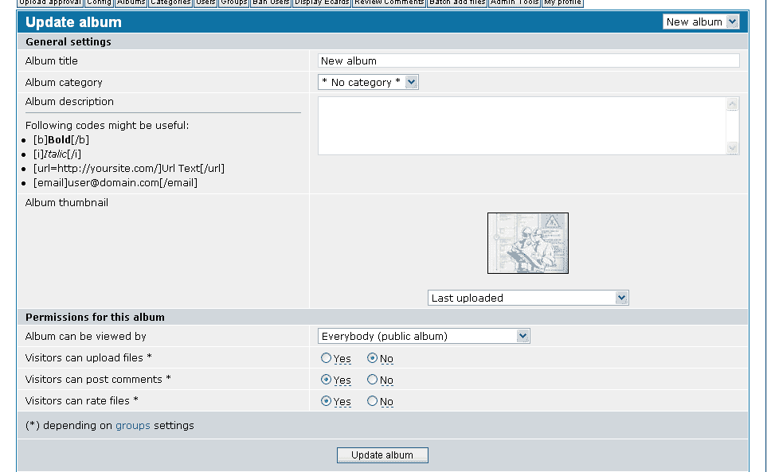Open the album selector dropdown showing New album
The image size is (767, 472).
(701, 22)
